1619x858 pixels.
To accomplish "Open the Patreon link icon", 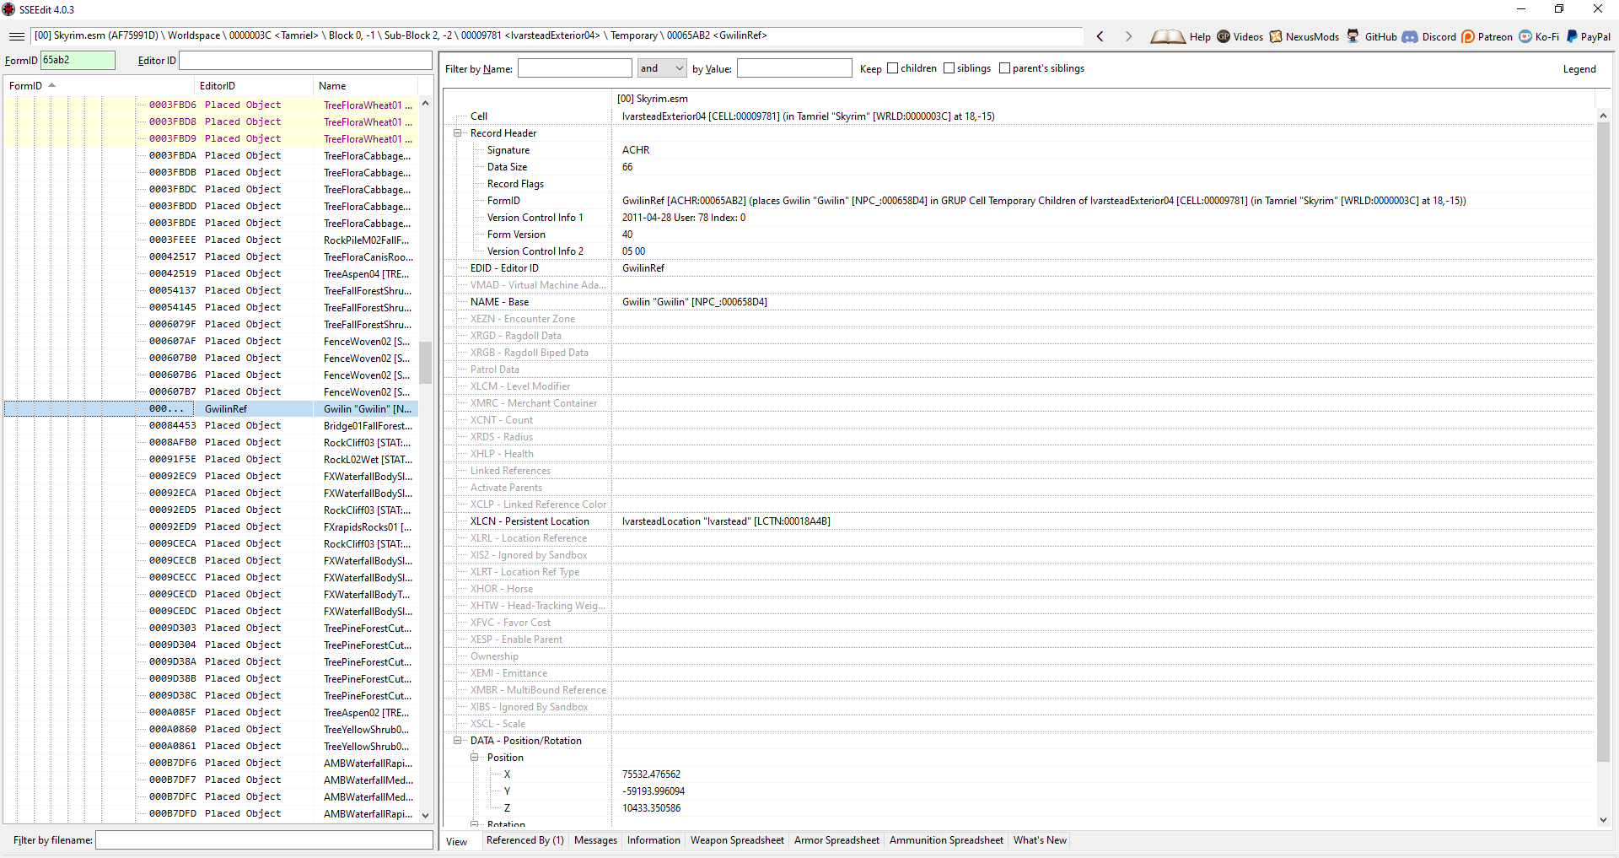I will (x=1468, y=36).
